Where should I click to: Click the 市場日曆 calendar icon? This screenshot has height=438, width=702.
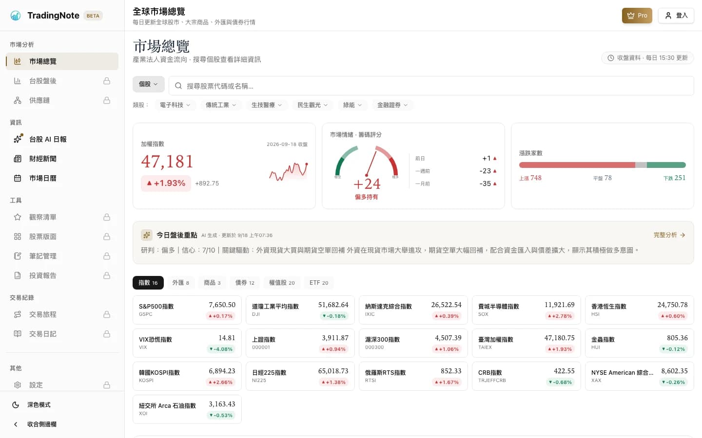coord(18,178)
